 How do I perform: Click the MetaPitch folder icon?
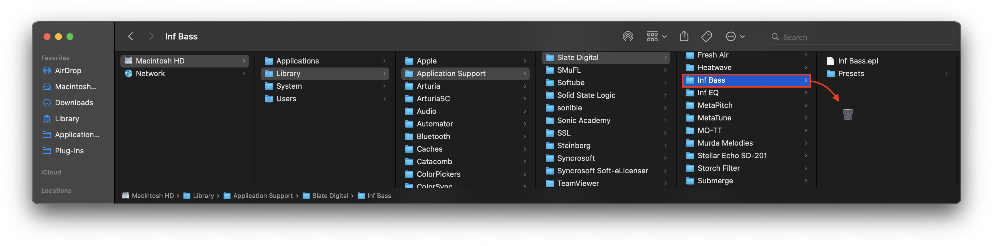[x=690, y=105]
